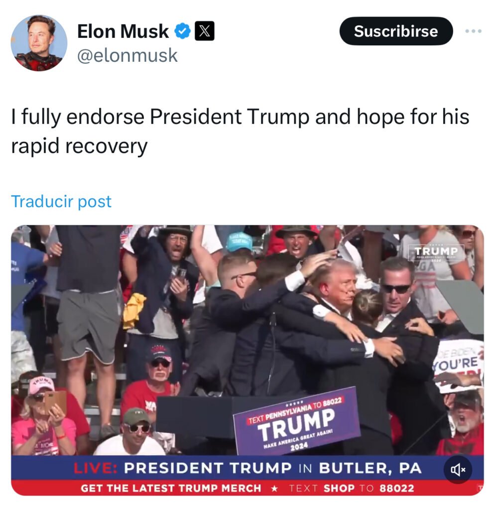Click the TEXT SHOP TO 88022 text
Screen dimensions: 495x510
pyautogui.click(x=352, y=488)
